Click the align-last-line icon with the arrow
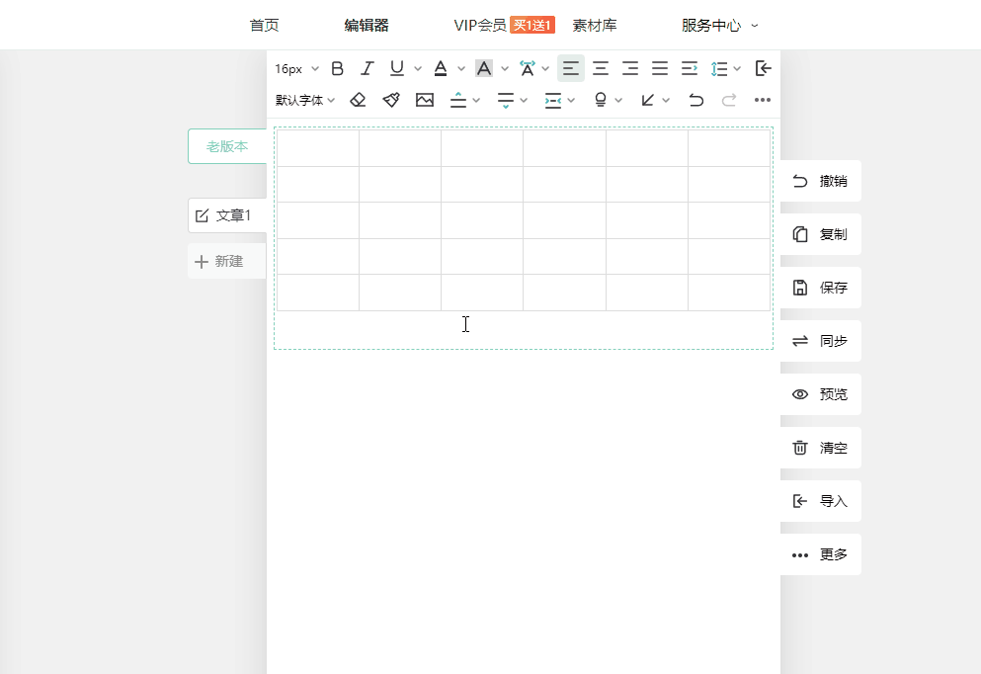 (x=690, y=68)
